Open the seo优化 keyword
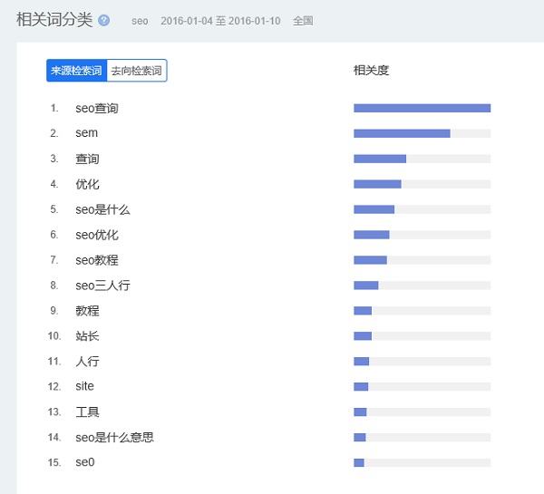 [97, 235]
